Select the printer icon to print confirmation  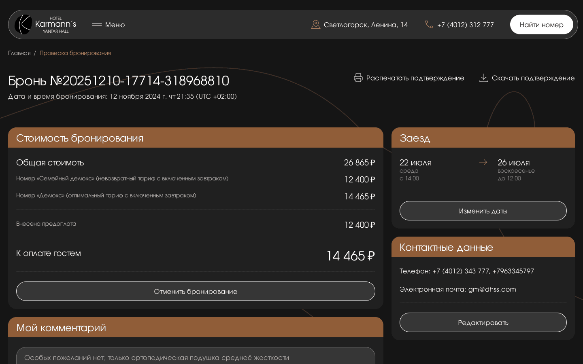click(358, 78)
